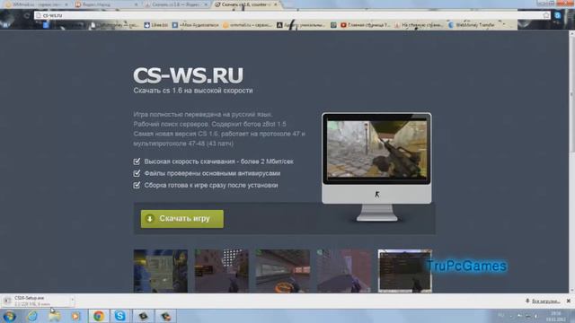Open Windows Explorer folder icon in the taskbar

tap(54, 316)
